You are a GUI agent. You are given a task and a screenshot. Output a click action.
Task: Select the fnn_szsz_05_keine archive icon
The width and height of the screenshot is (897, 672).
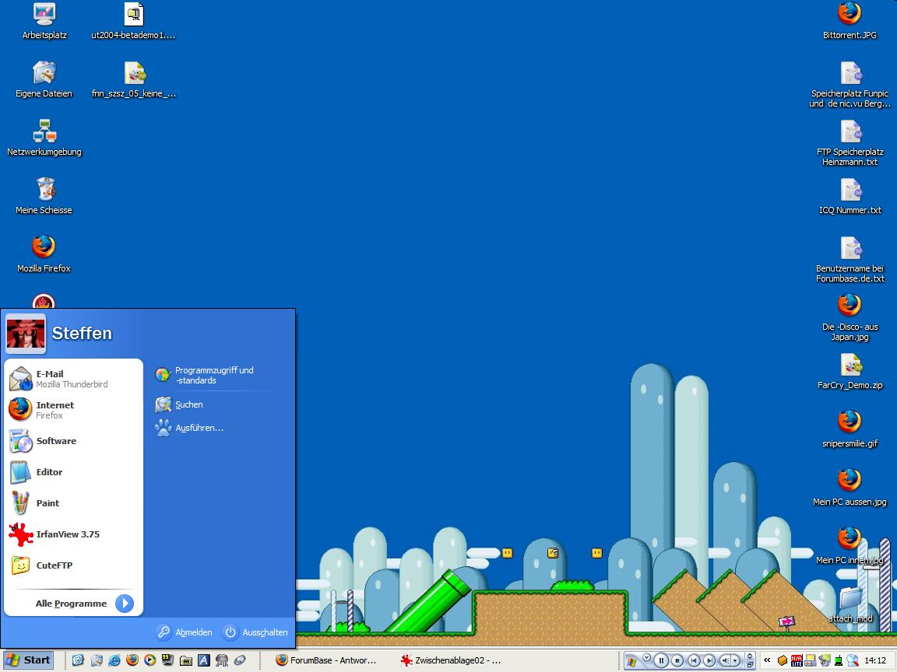tap(133, 79)
